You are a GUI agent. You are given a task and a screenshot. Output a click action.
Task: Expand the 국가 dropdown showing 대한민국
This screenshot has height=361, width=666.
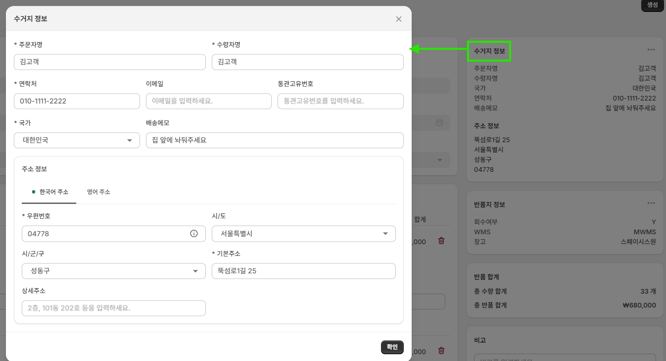click(x=77, y=140)
